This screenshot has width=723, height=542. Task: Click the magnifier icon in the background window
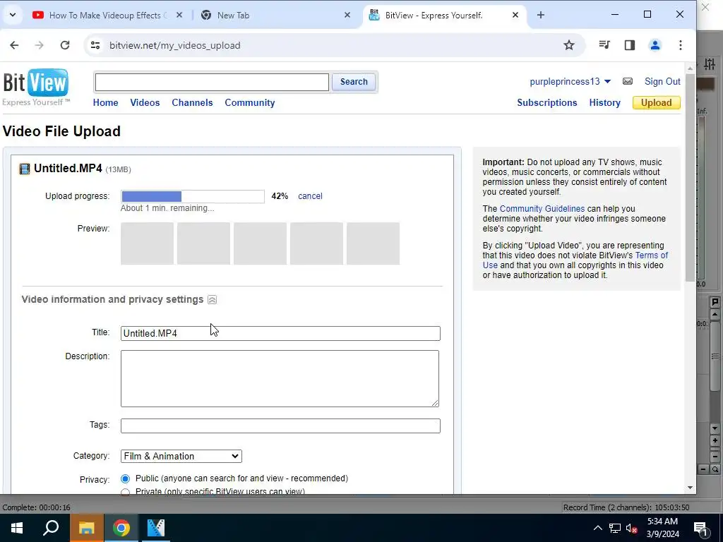(x=715, y=469)
